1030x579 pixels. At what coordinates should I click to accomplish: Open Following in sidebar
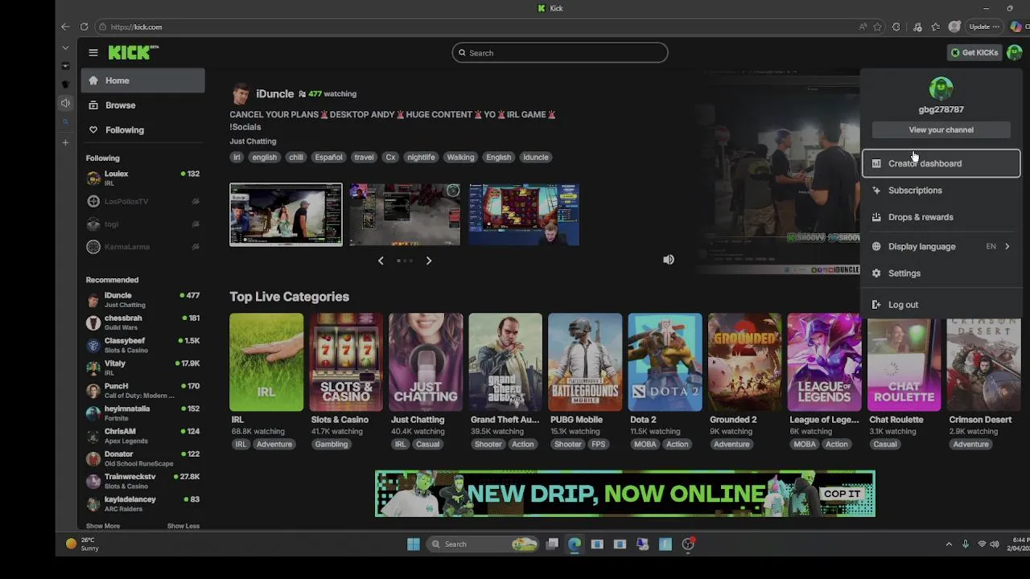tap(143, 130)
